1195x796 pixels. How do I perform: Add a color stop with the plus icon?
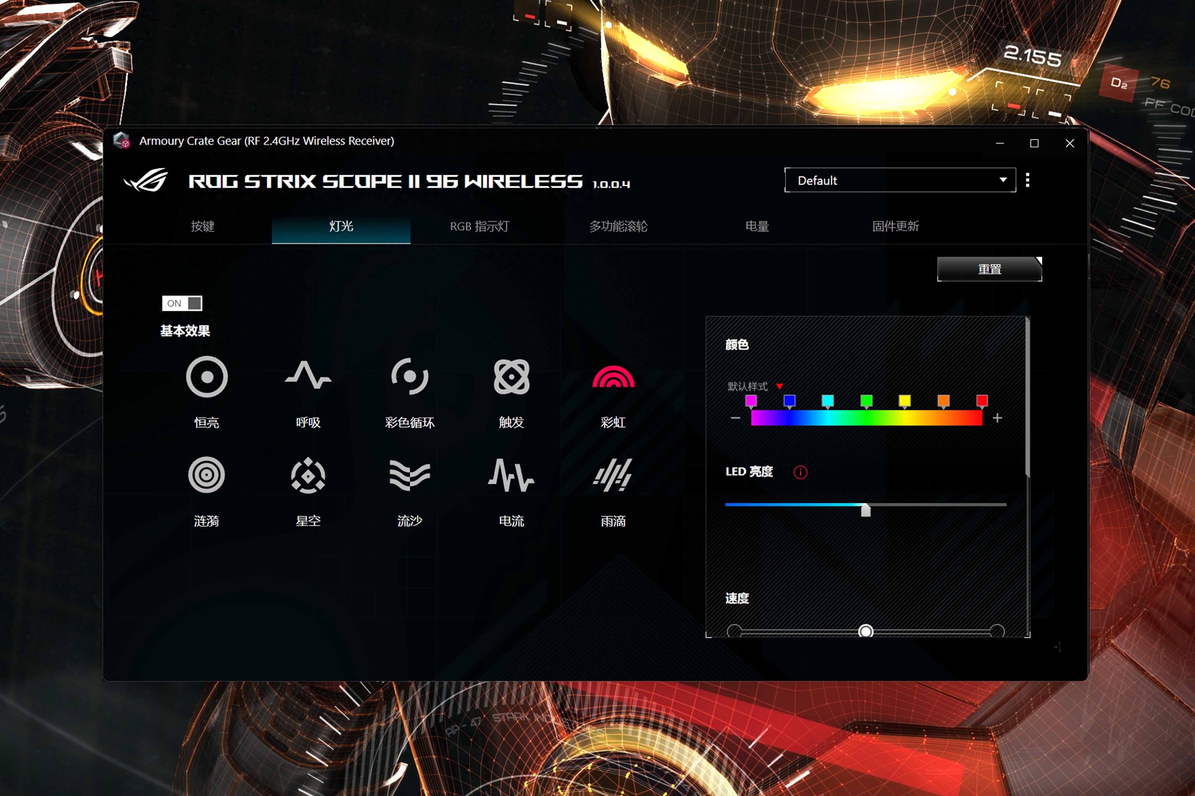pyautogui.click(x=997, y=418)
